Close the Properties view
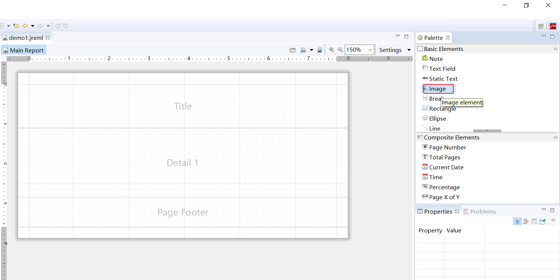560x280 pixels. (x=457, y=211)
